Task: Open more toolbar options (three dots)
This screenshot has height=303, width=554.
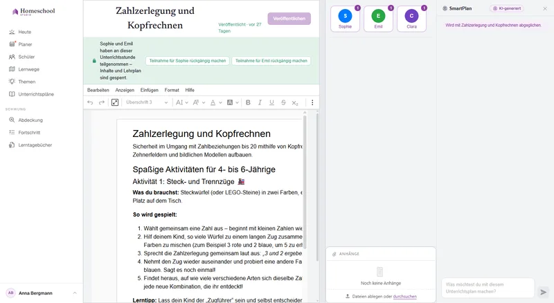Action: (312, 102)
